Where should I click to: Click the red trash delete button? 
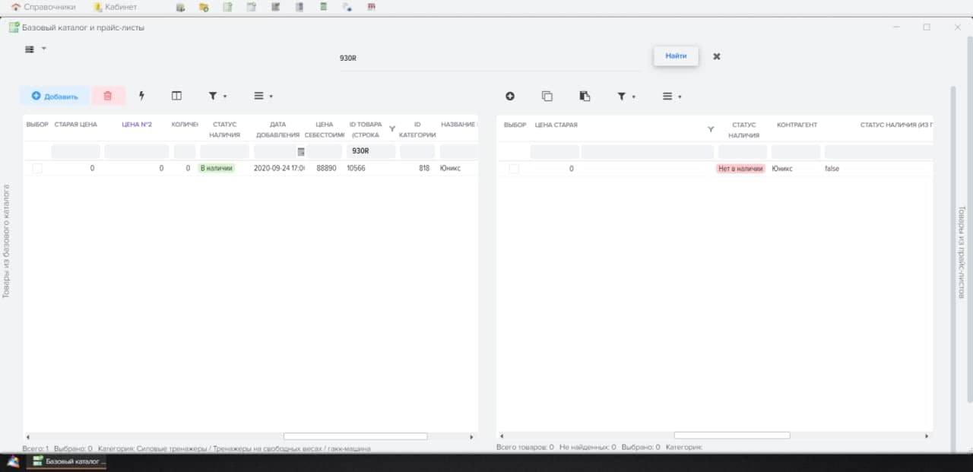pos(108,96)
